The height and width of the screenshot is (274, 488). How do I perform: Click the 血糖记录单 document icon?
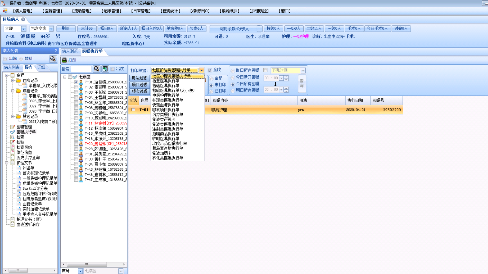(18, 204)
